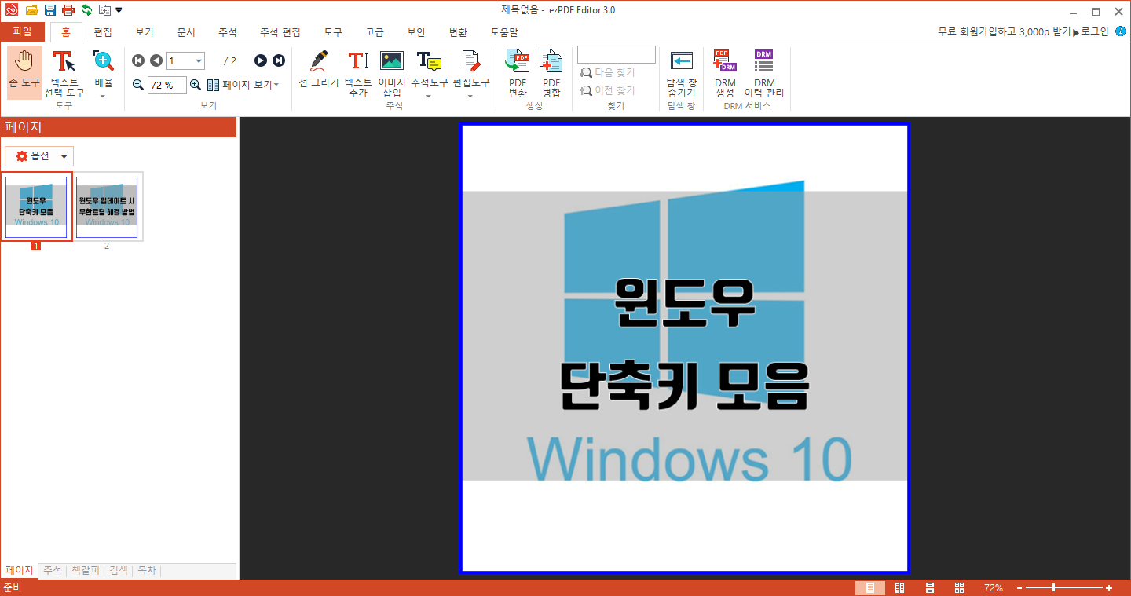
Task: Click PDF 변환 convert icon
Action: tap(517, 72)
